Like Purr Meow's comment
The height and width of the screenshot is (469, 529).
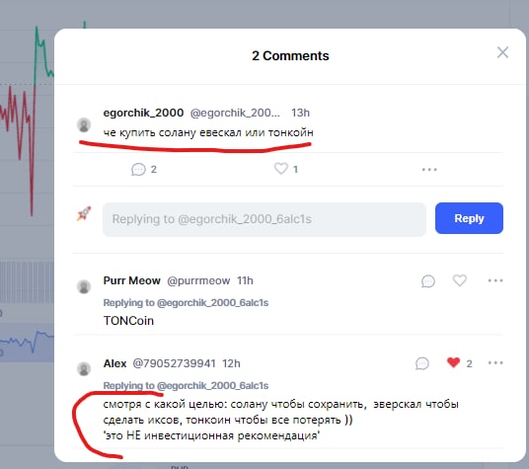tap(460, 280)
